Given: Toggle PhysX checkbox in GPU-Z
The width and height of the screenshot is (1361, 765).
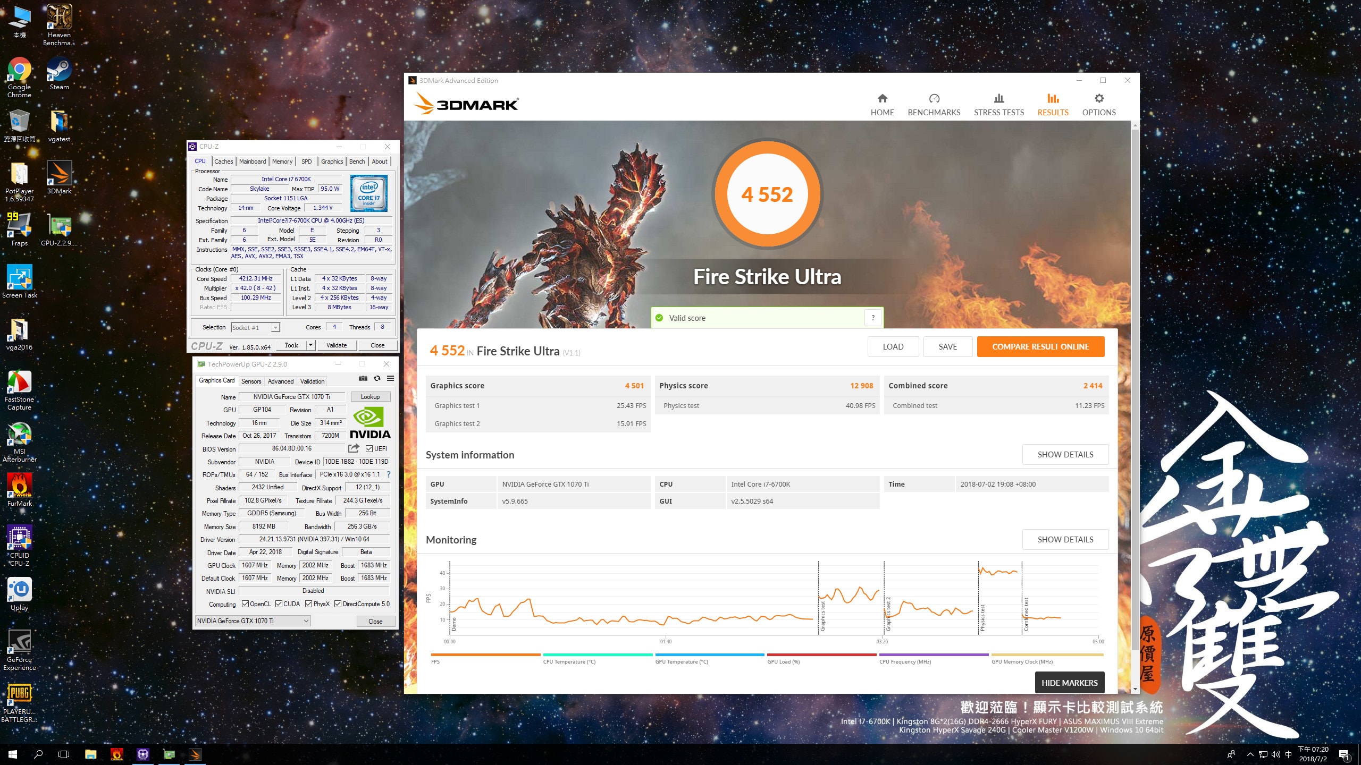Looking at the screenshot, I should point(308,604).
